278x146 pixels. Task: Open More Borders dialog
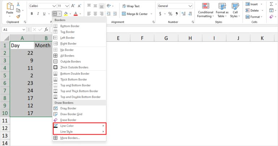click(79, 138)
